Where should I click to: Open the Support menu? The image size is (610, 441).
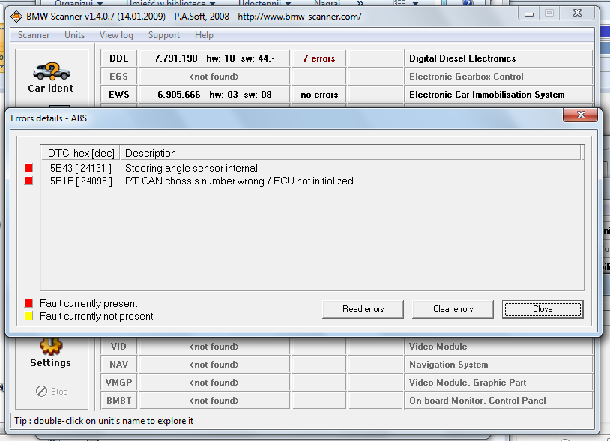[x=164, y=35]
